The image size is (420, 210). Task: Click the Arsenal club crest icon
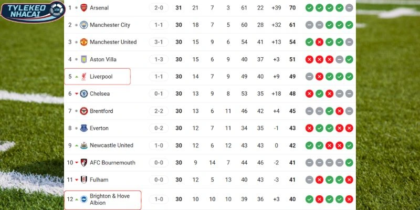click(83, 8)
